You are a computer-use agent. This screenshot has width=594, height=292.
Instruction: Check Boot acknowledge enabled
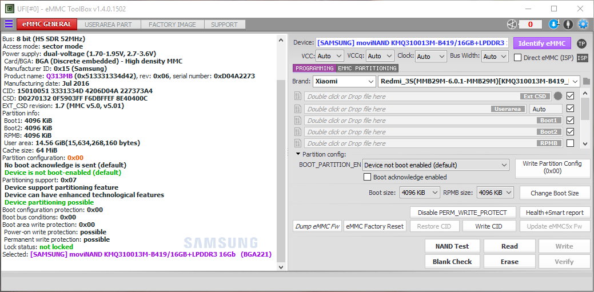(x=367, y=177)
